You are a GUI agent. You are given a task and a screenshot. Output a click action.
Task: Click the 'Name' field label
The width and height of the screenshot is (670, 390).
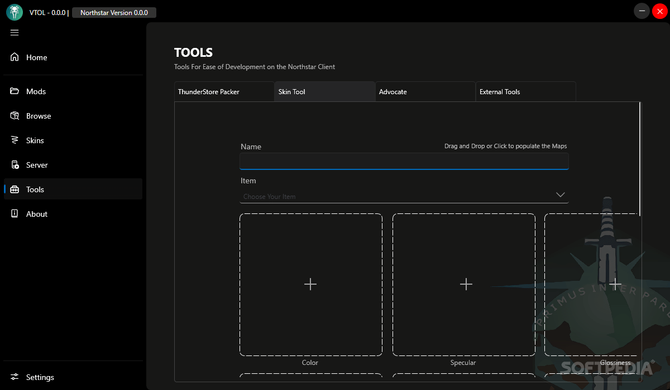(251, 147)
